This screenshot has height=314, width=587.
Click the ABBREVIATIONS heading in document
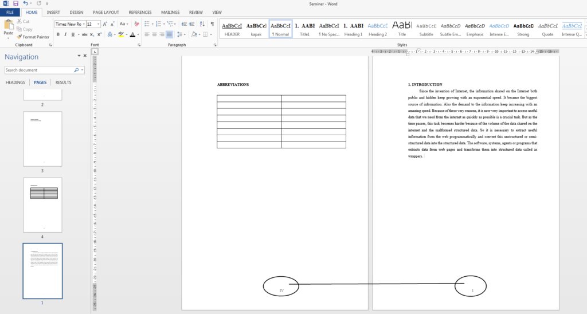(x=233, y=85)
